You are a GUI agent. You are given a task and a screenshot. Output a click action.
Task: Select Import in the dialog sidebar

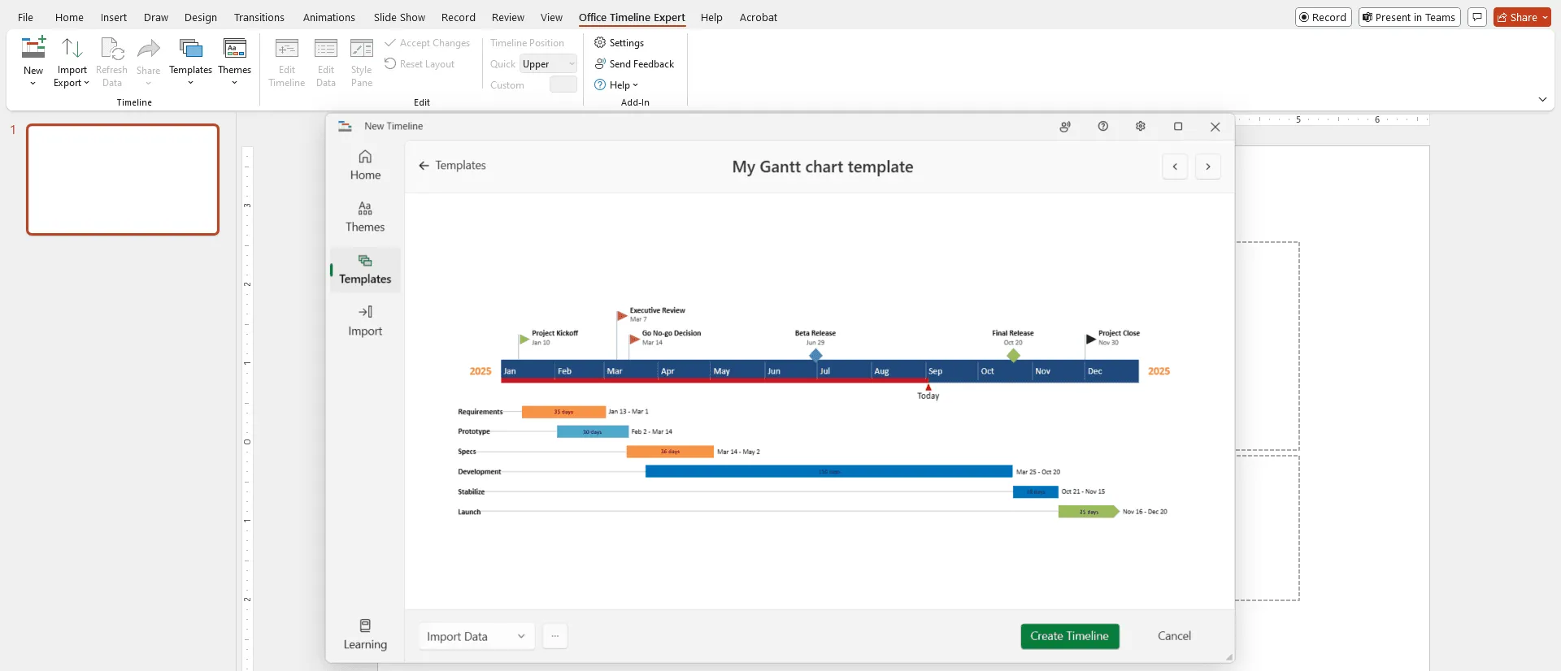coord(365,321)
